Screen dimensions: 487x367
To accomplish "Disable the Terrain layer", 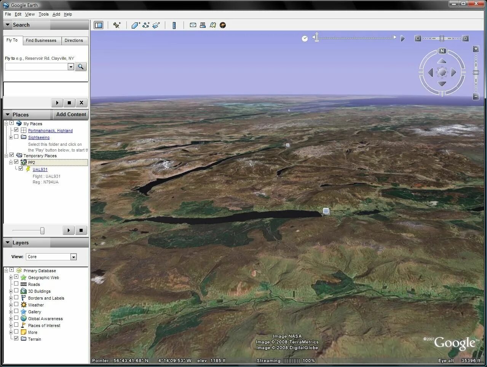I will click(x=16, y=338).
